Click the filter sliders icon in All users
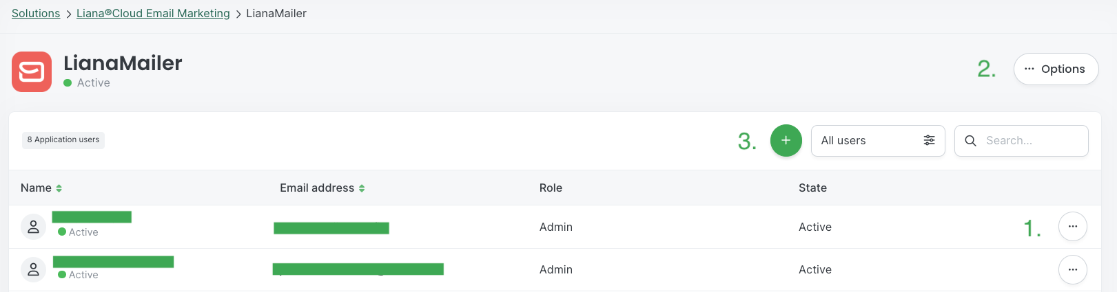Screen dimensions: 1117x292 pos(929,140)
